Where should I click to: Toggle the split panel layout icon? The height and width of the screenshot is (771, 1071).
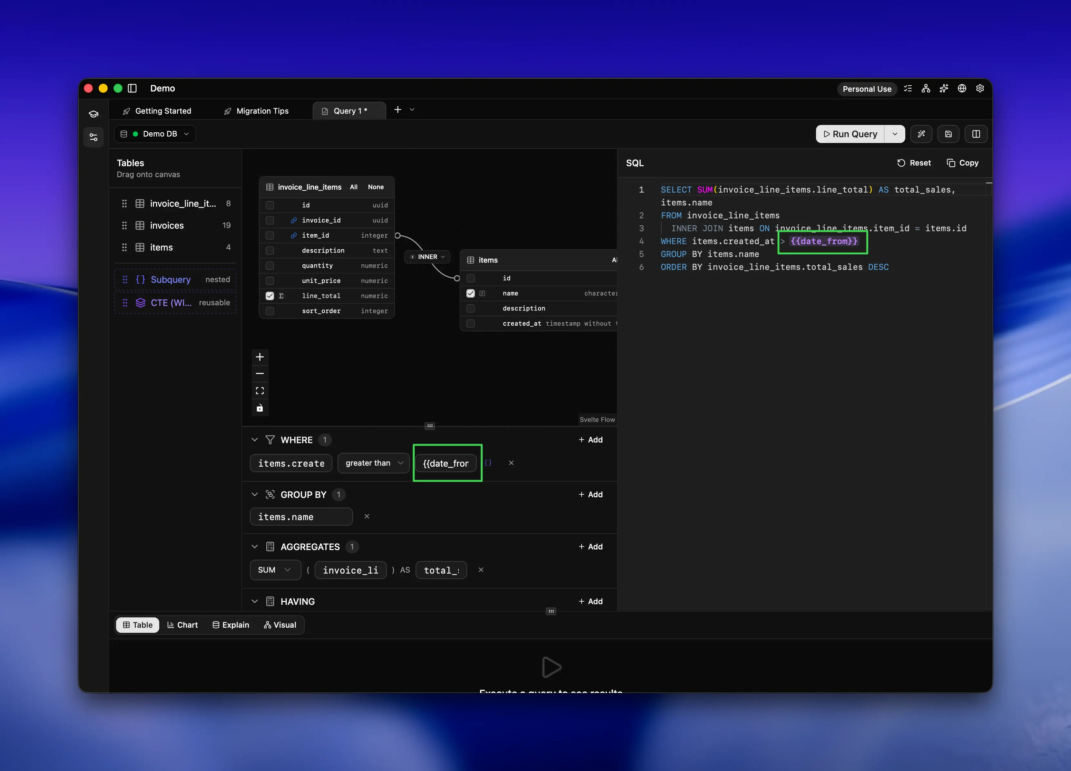pyautogui.click(x=976, y=134)
